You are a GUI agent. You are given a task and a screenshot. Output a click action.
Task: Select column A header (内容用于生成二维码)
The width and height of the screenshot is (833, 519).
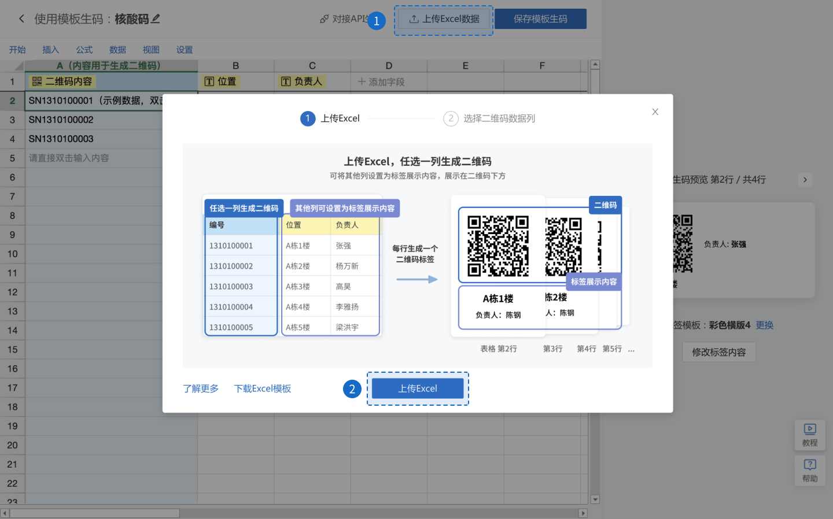[x=111, y=66]
